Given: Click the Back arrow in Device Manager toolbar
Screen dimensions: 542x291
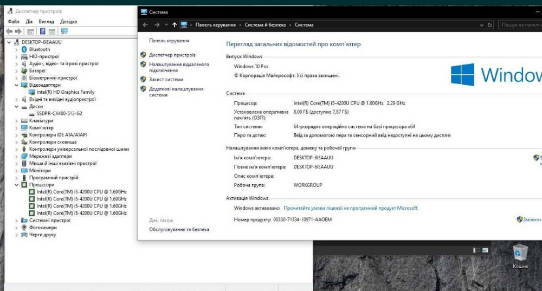Looking at the screenshot, I should [x=9, y=31].
